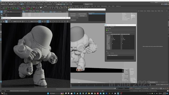The image size is (169, 95).
Task: Click the gear icon at status line far right
Action: tap(168, 4)
